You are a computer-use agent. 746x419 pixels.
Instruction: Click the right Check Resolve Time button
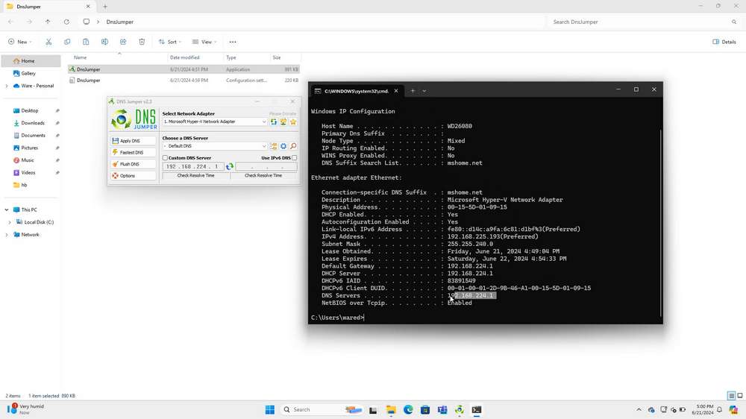263,175
